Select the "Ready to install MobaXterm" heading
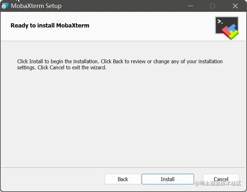 coord(50,25)
